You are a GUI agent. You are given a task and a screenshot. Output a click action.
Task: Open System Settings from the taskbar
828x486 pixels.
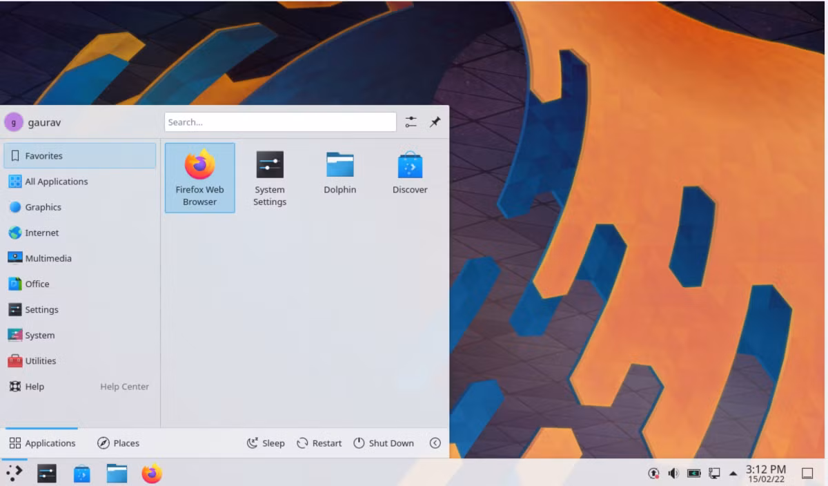pyautogui.click(x=47, y=474)
